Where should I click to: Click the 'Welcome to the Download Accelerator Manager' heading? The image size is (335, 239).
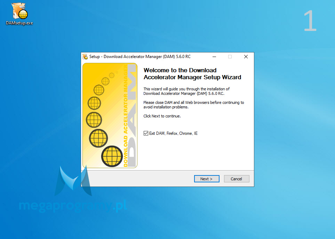click(192, 74)
